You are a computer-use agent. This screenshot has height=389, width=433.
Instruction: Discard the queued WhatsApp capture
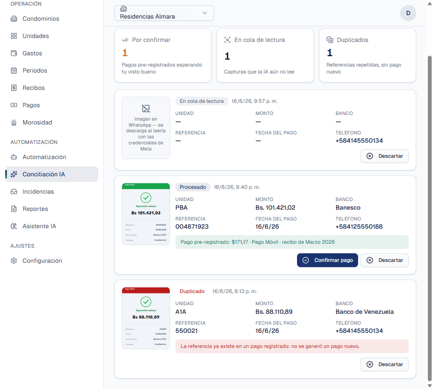(x=385, y=156)
